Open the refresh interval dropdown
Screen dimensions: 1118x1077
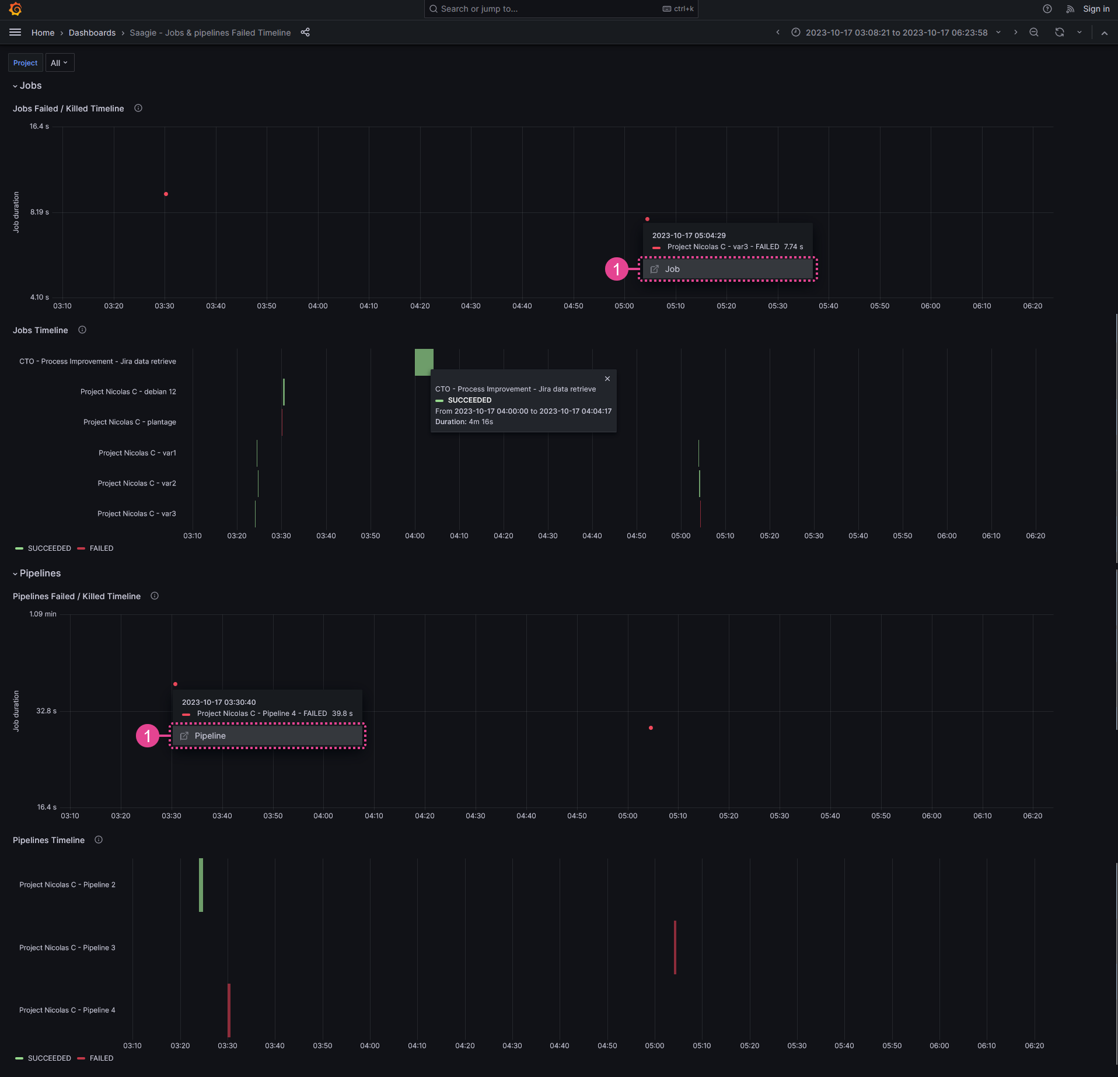tap(1079, 33)
